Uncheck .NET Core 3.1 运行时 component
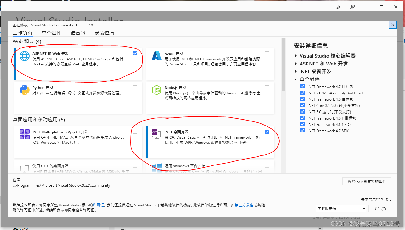This screenshot has width=405, height=230. [302, 105]
